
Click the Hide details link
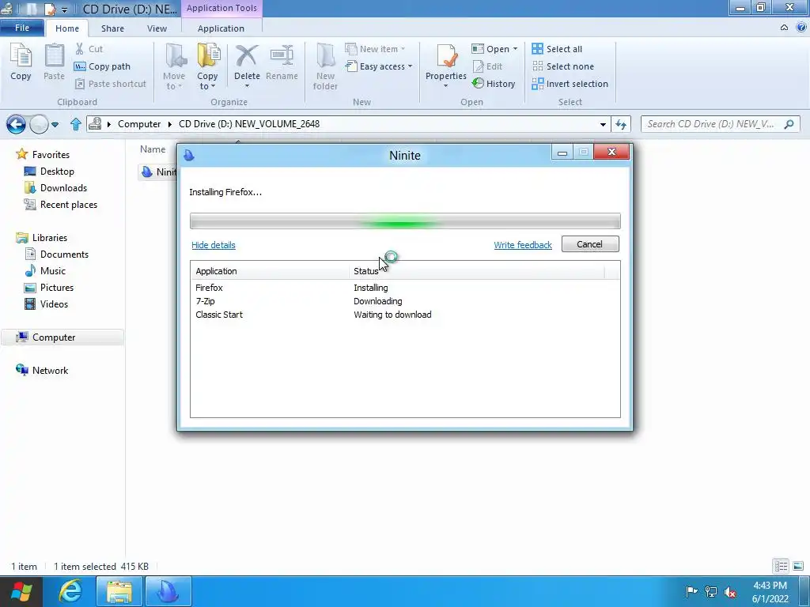point(214,245)
